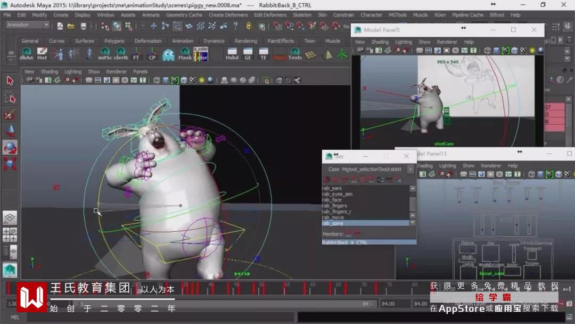Switch to the Rendering shelf tab
This screenshot has height=324, width=575.
(245, 41)
